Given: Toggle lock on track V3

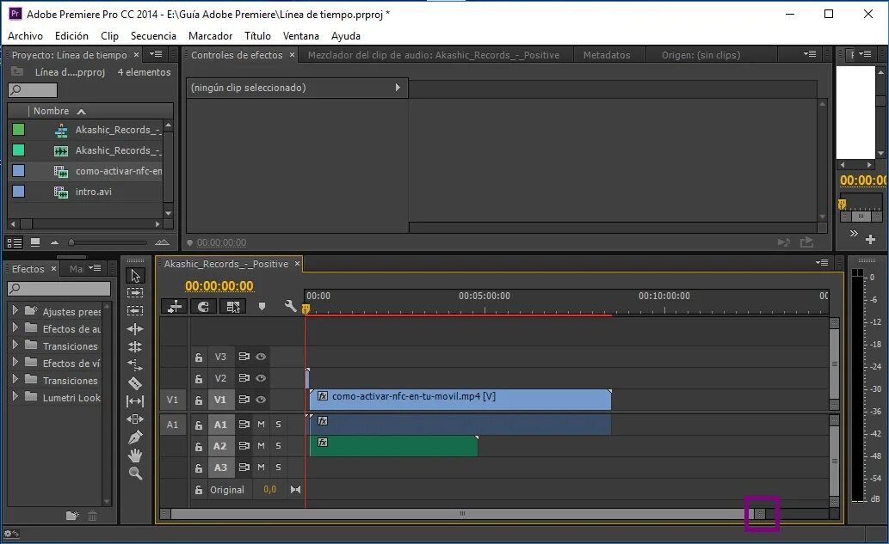Looking at the screenshot, I should (199, 358).
